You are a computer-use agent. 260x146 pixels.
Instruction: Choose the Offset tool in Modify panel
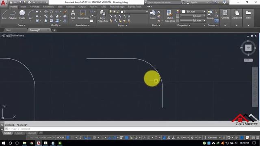[x=65, y=21]
